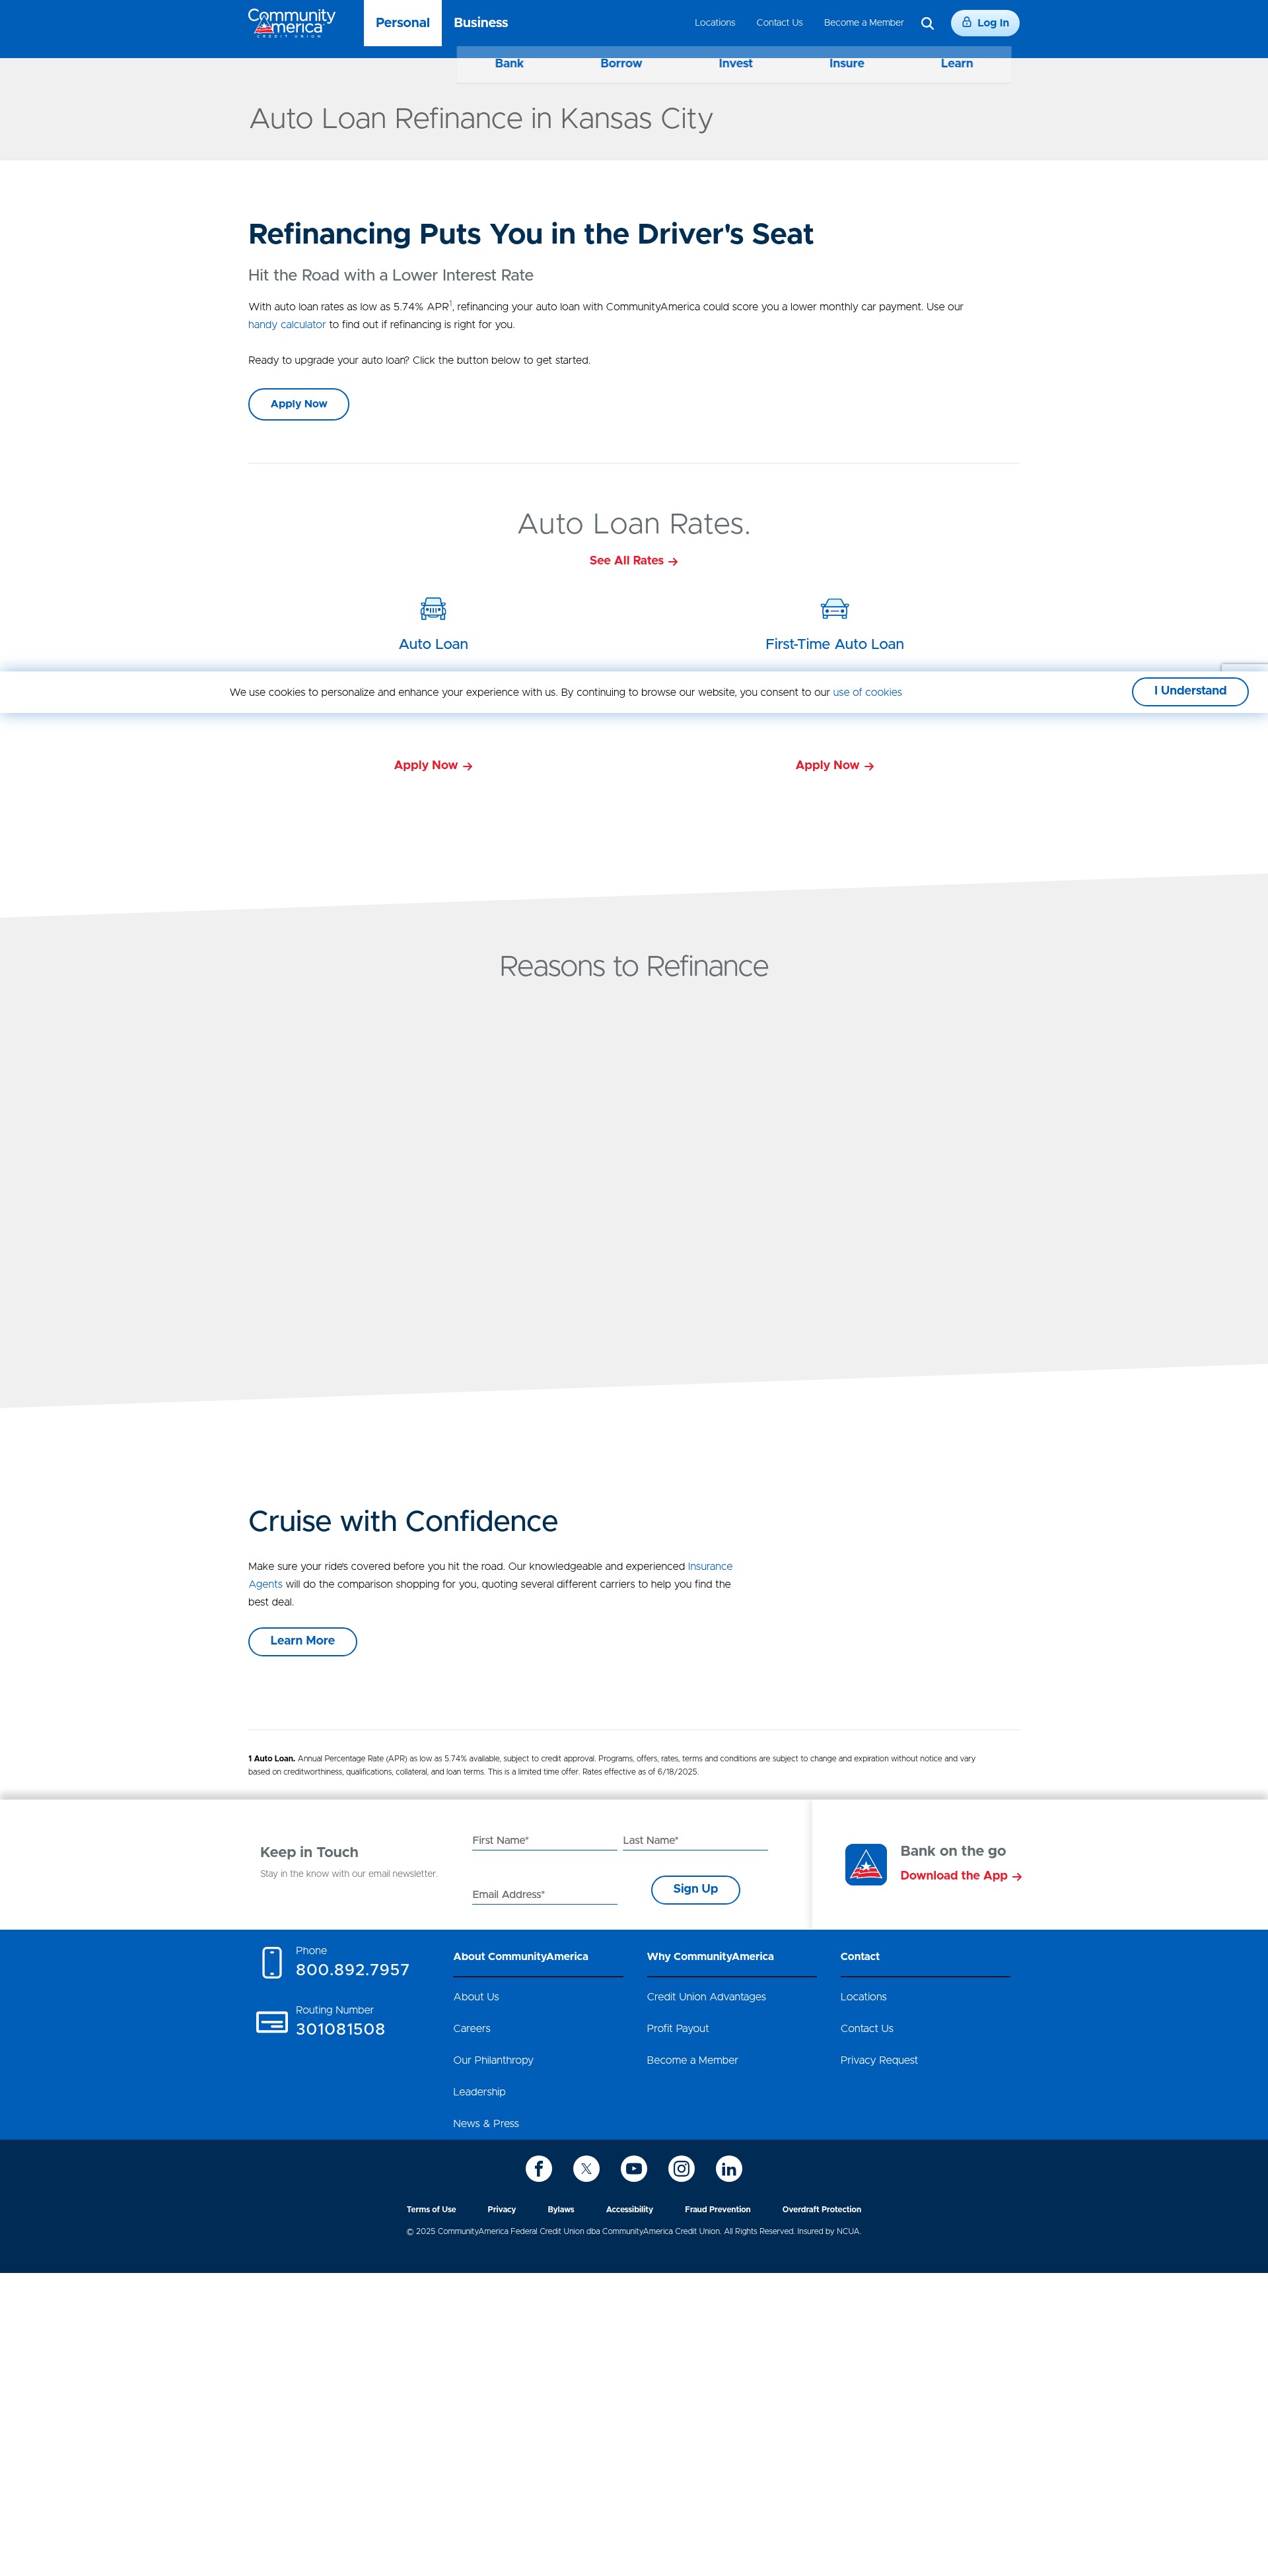1268x2576 pixels.
Task: Open the Instagram social icon
Action: point(681,2168)
